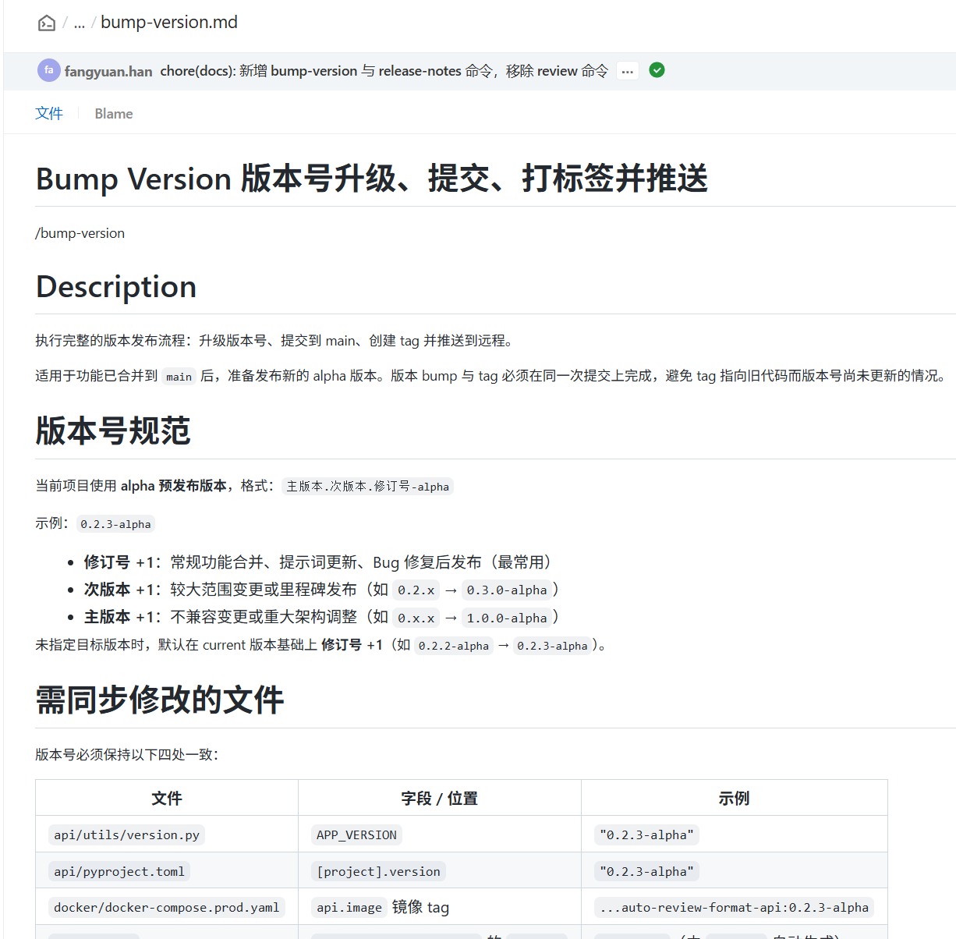The height and width of the screenshot is (939, 956).
Task: Click the inline code 'main' in the description
Action: tap(179, 377)
